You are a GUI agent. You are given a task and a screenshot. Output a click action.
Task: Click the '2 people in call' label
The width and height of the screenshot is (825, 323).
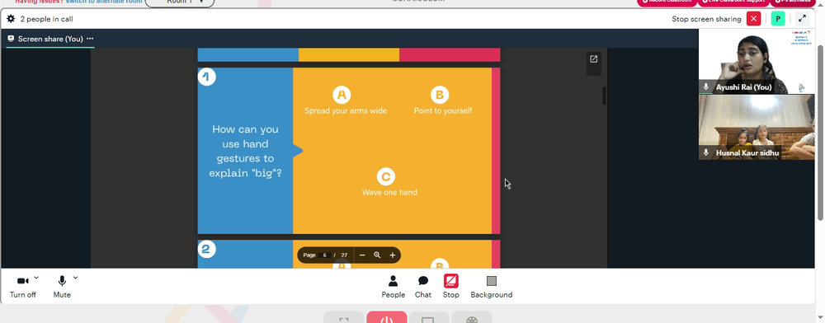tap(46, 19)
